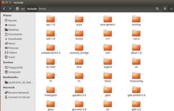Select the glib-2.0 folder
This screenshot has width=174, height=111.
(136, 106)
